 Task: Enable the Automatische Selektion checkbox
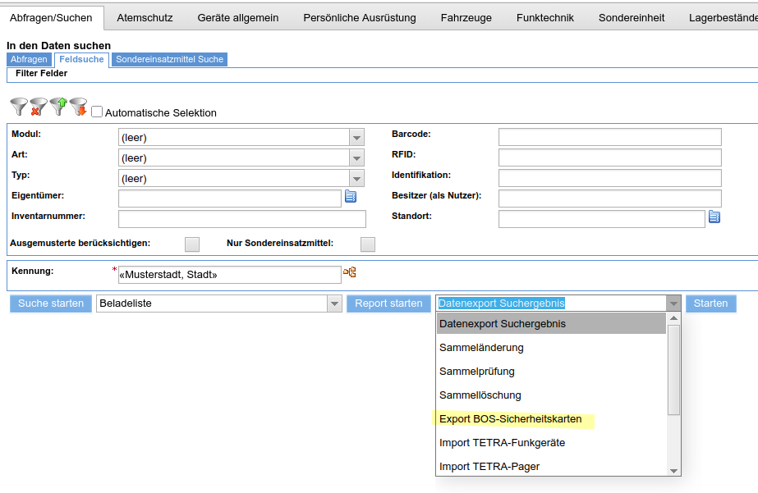[97, 112]
